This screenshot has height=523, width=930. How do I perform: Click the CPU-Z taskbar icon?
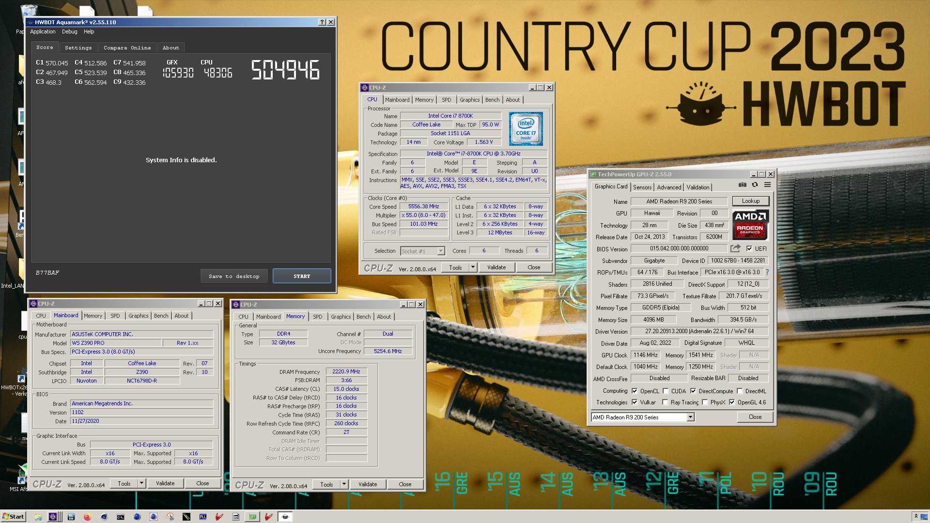tap(53, 517)
